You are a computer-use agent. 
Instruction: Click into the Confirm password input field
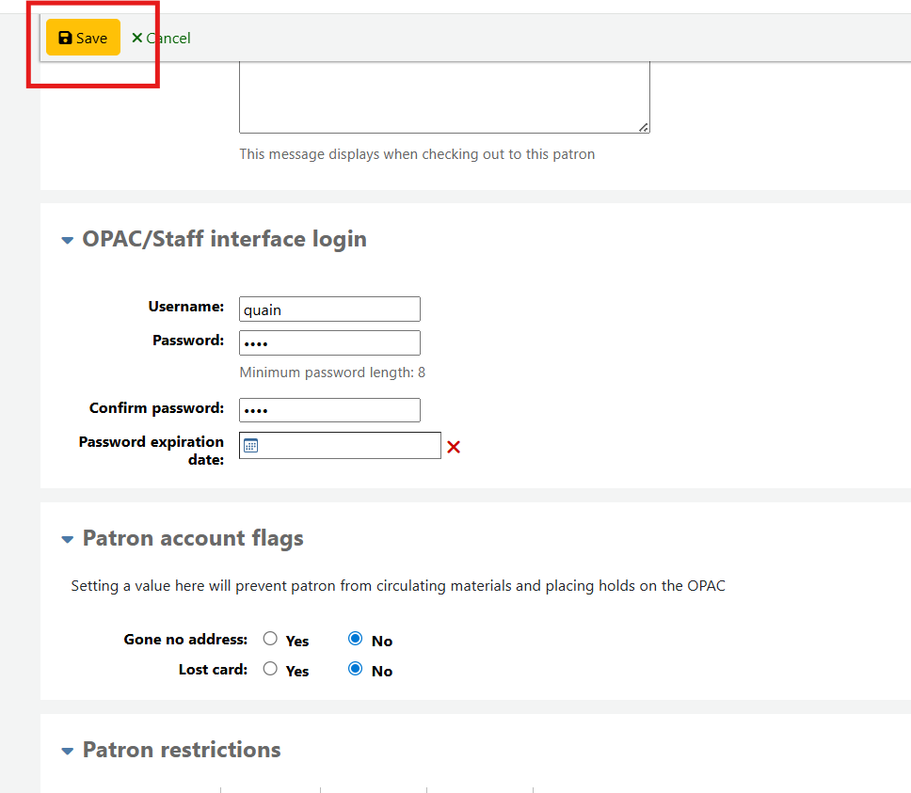click(329, 410)
